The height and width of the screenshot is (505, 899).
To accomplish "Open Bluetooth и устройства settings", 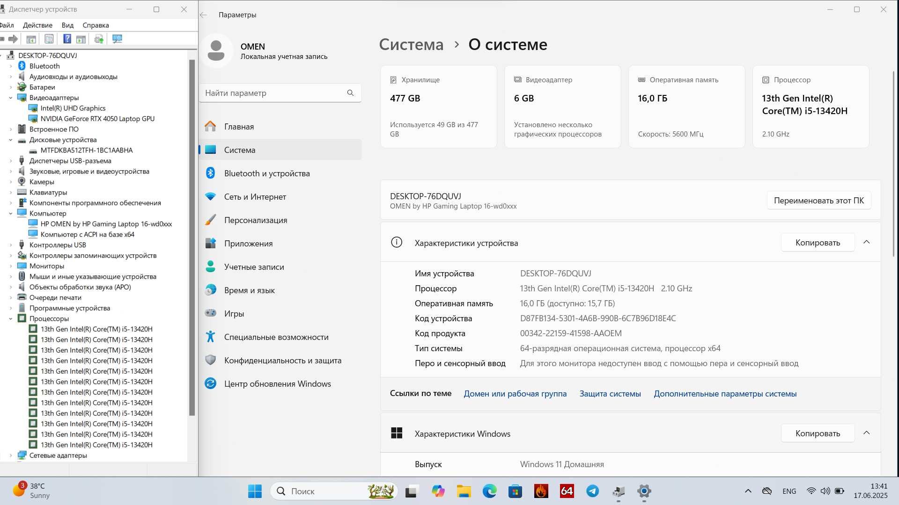I will coord(280,173).
